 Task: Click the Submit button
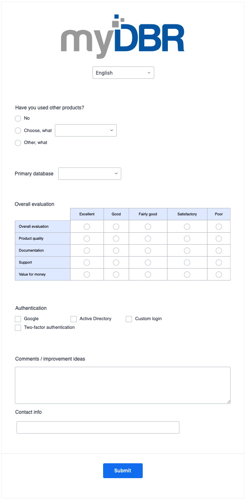coord(123,471)
